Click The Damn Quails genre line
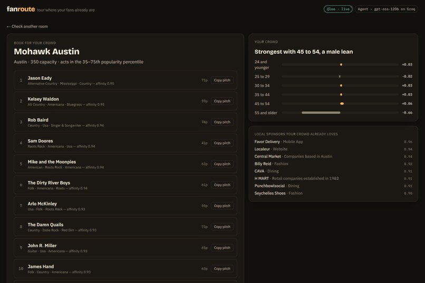Screen dimensions: 425x283 (62, 230)
